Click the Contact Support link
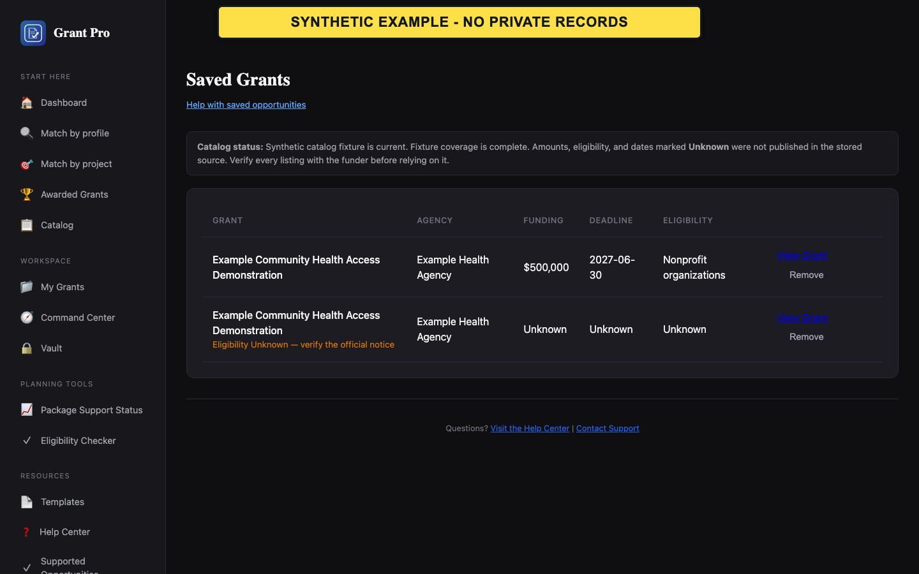This screenshot has width=919, height=574. 608,429
